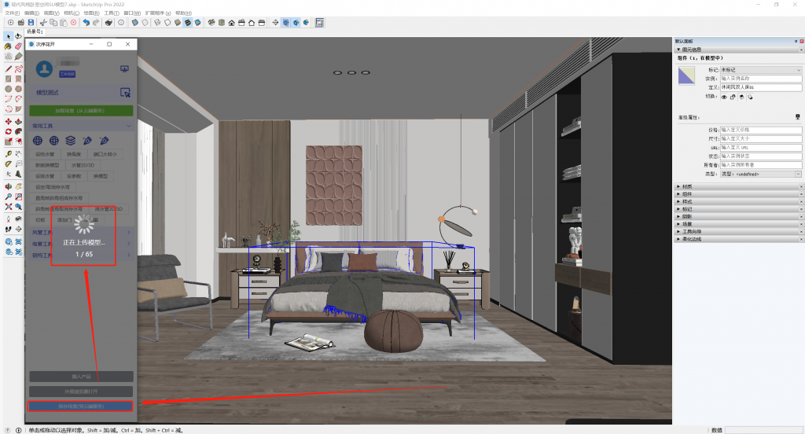
Task: Click the green load scene button
Action: pos(81,110)
